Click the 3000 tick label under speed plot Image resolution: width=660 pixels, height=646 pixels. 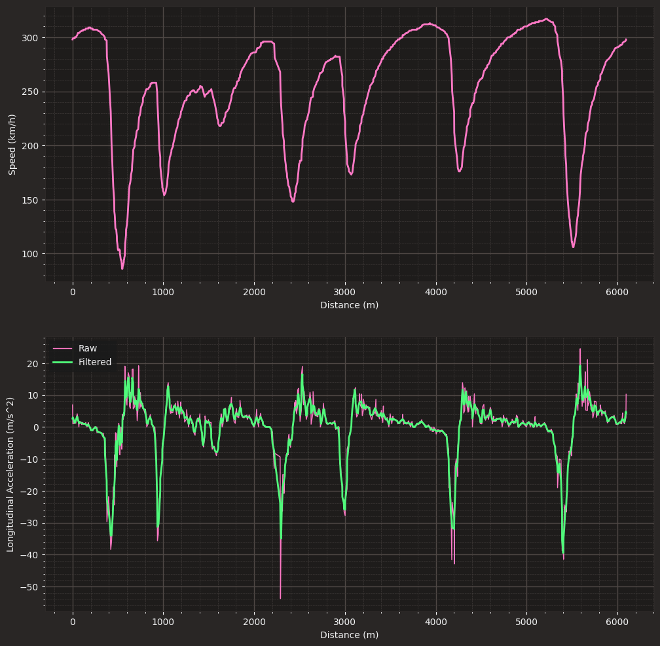tap(345, 292)
